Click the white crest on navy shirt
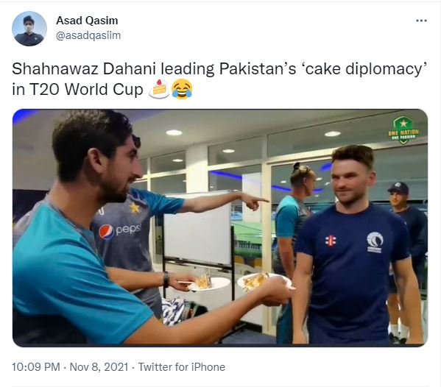Viewport: 441px width, 387px height. pos(375,242)
